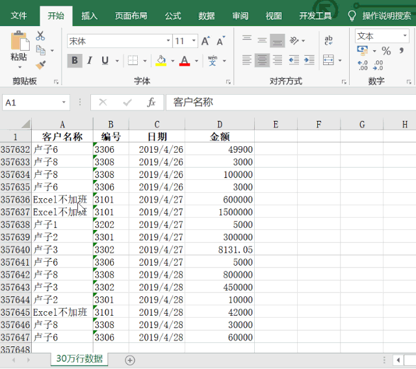
Task: Apply red font color
Action: [185, 60]
